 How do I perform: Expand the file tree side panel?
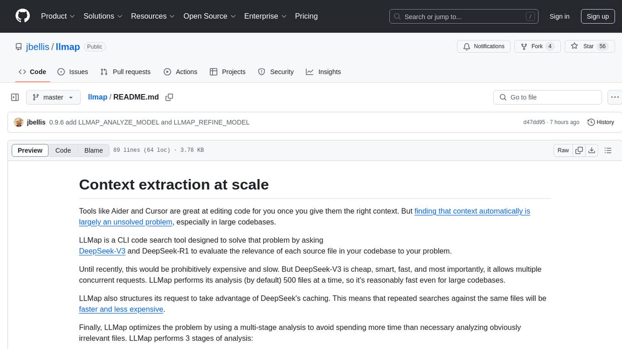point(15,97)
